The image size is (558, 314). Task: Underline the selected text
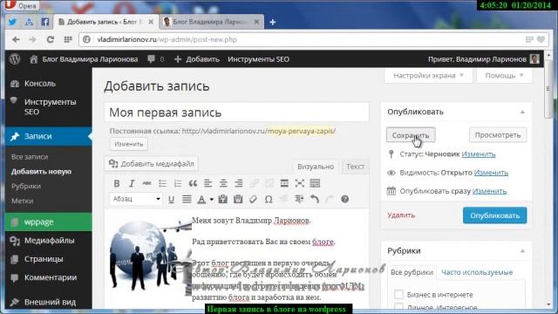tap(171, 199)
